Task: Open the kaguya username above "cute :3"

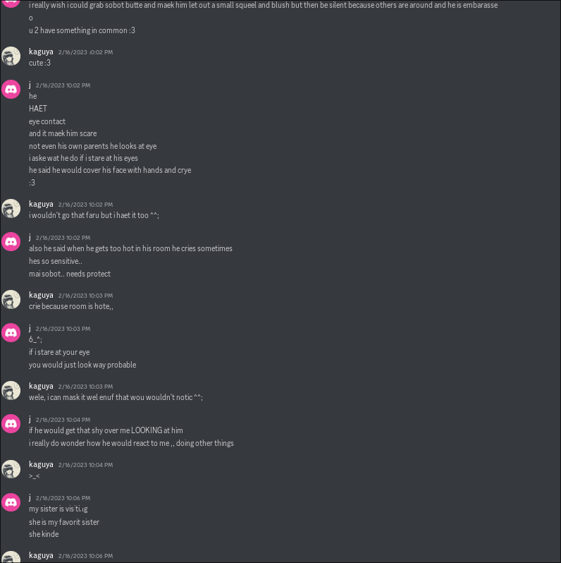Action: click(41, 52)
